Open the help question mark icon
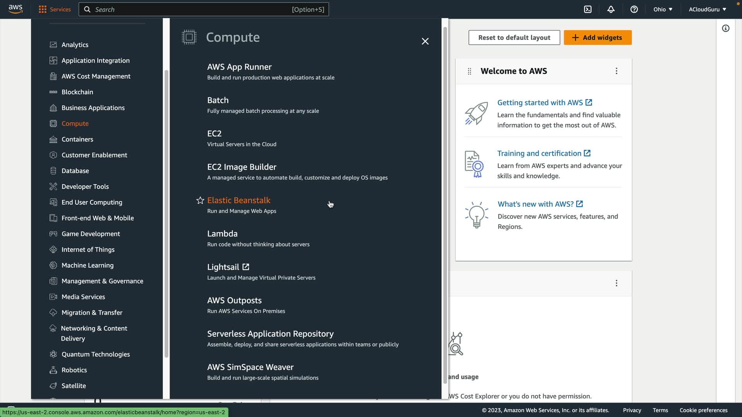Image resolution: width=742 pixels, height=417 pixels. [634, 9]
